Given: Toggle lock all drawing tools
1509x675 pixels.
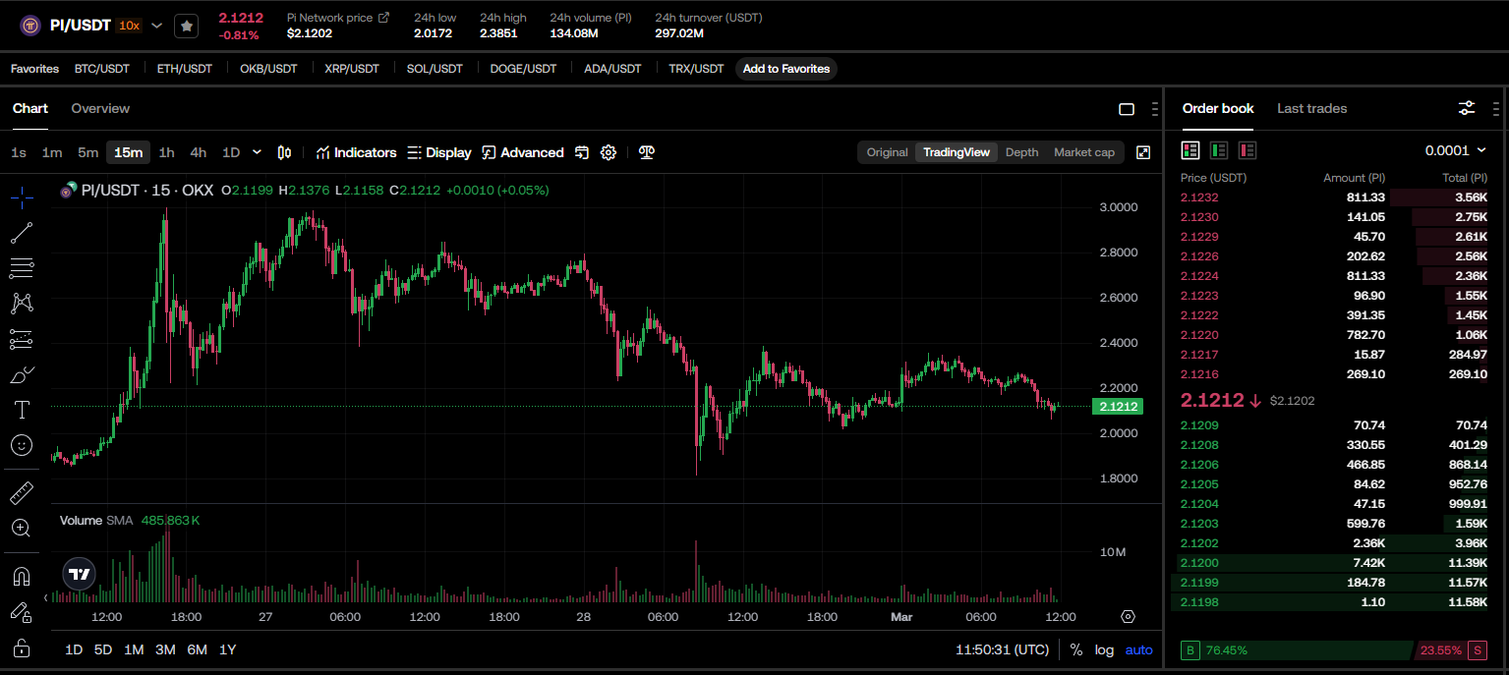Looking at the screenshot, I should click(x=22, y=647).
